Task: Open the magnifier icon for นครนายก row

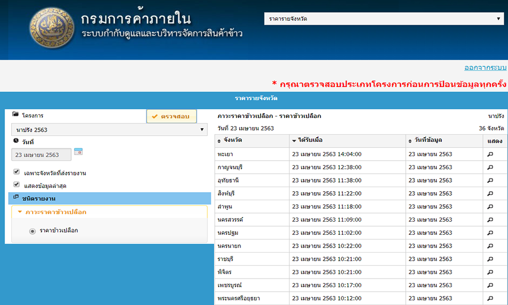Action: point(490,246)
